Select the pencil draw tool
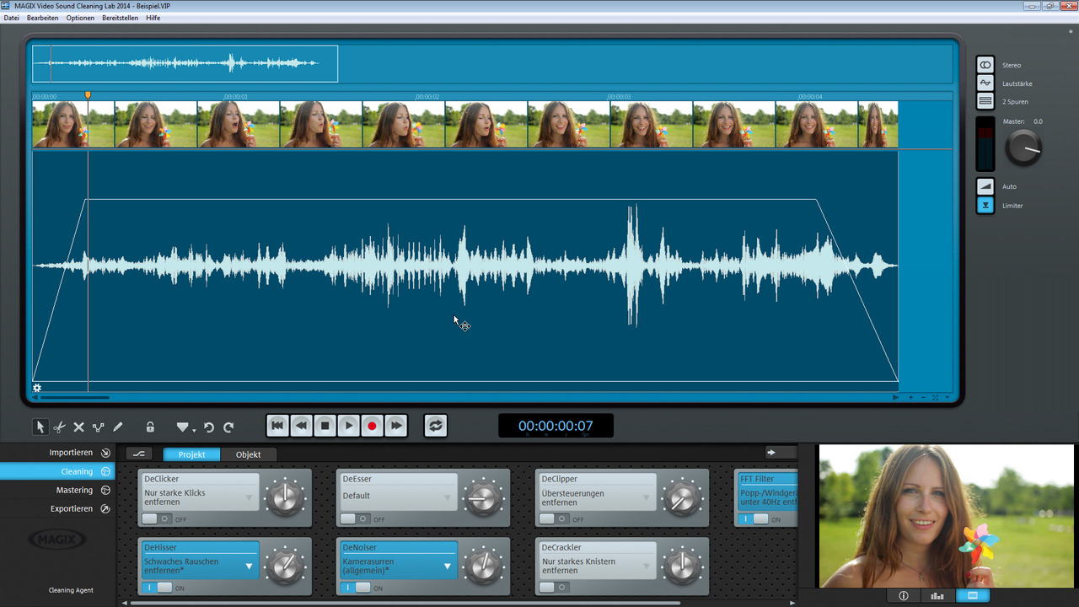This screenshot has height=607, width=1079. 118,427
